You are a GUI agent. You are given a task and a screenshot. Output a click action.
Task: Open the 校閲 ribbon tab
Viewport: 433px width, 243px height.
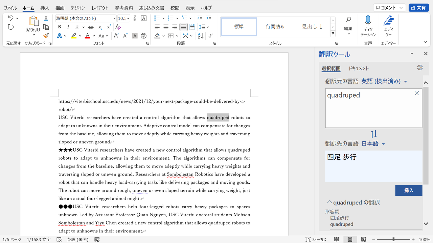pyautogui.click(x=175, y=8)
